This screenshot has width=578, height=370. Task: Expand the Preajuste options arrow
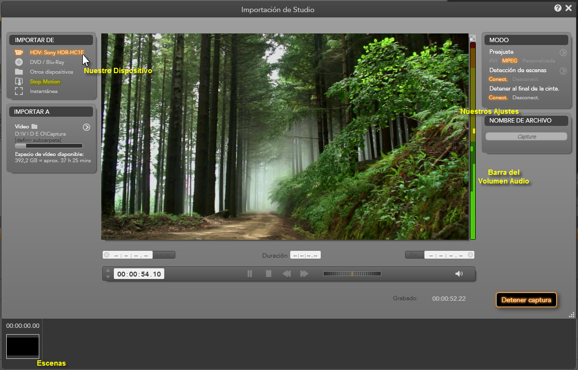point(563,52)
